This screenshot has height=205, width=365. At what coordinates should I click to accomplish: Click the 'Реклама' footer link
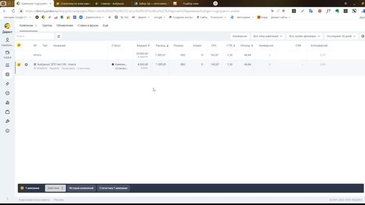tap(59, 200)
